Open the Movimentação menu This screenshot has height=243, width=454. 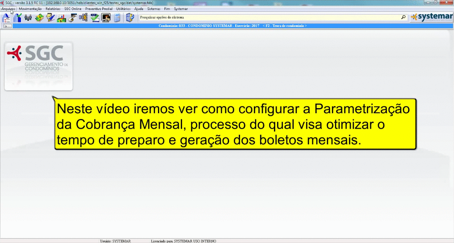pos(30,8)
